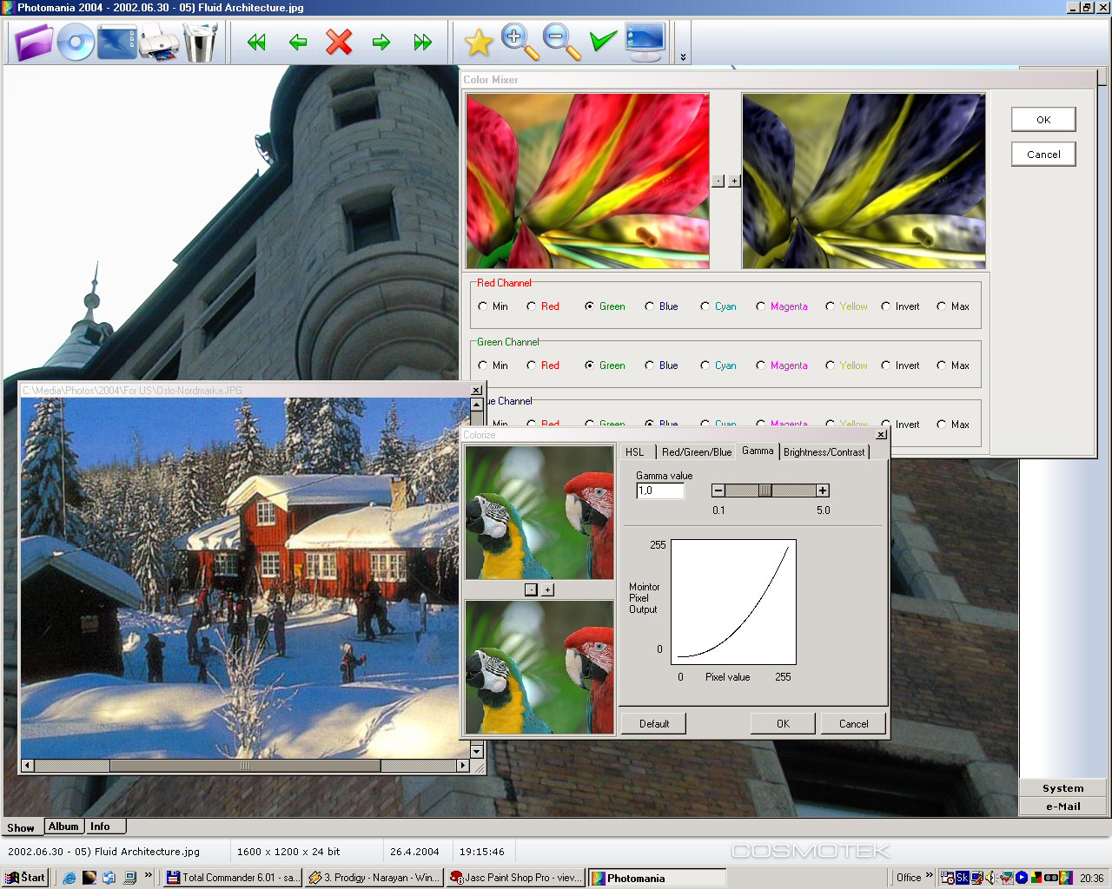Viewport: 1112px width, 889px height.
Task: Click the green checkmark toolbar icon
Action: point(602,41)
